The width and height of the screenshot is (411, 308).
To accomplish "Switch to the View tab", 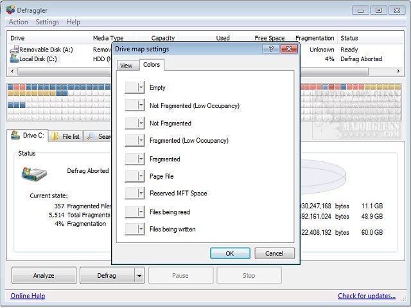I will click(x=127, y=66).
